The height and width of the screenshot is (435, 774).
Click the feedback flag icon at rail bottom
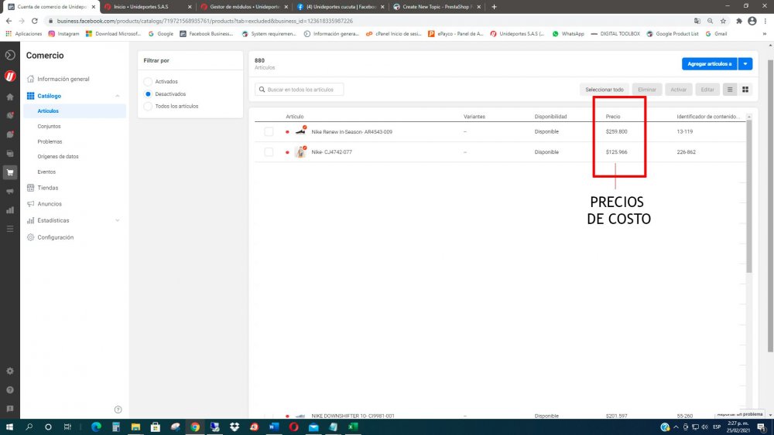click(10, 409)
